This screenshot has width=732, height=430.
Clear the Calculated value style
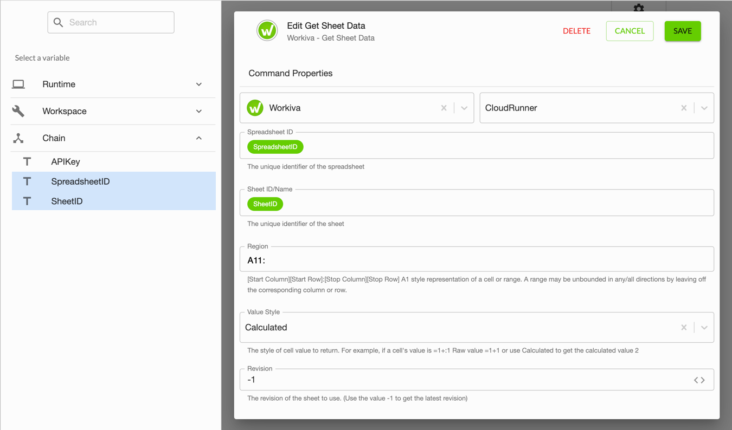click(684, 327)
